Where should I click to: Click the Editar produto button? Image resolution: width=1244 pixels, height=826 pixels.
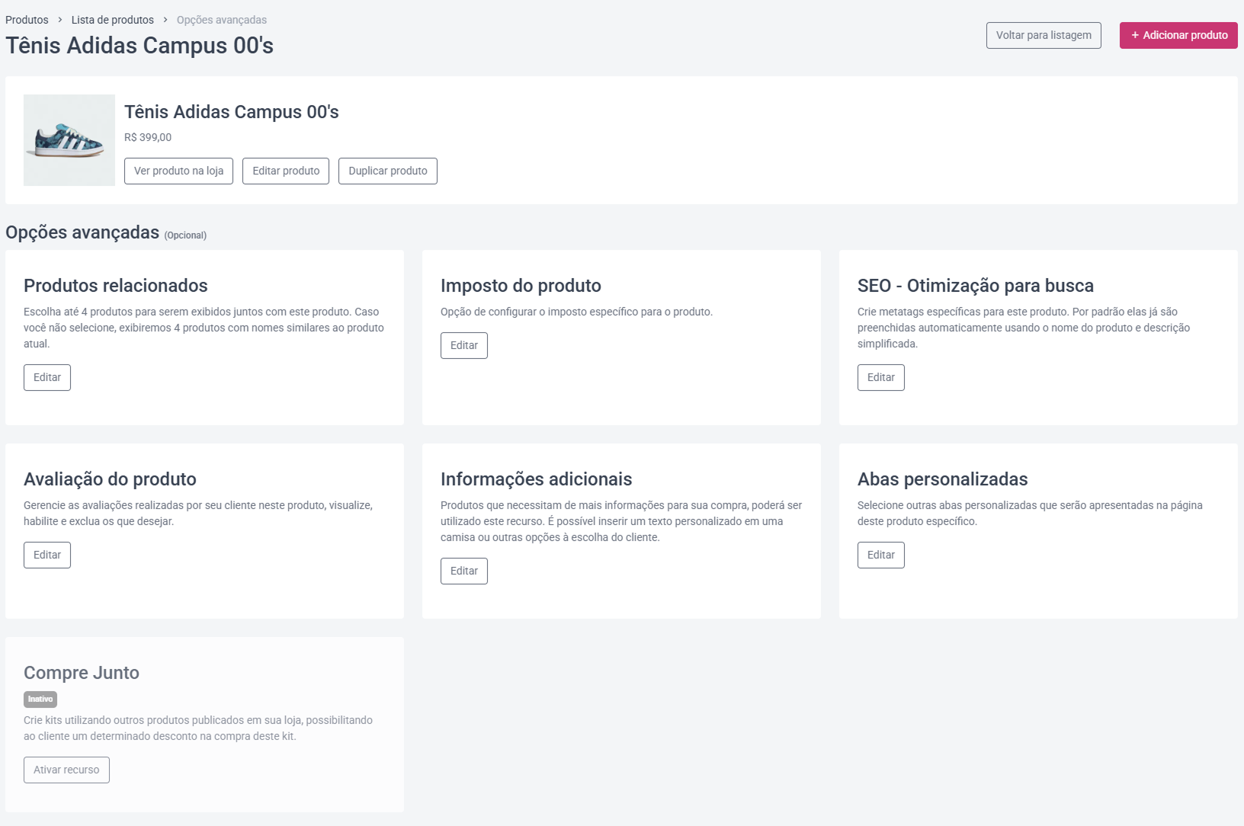click(286, 171)
